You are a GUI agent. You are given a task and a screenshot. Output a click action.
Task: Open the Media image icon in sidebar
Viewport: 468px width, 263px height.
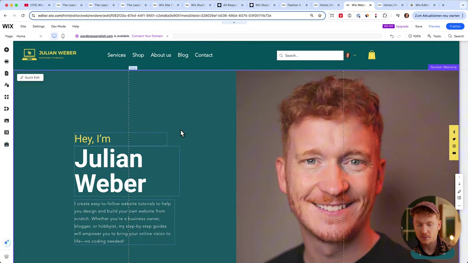[x=7, y=121]
